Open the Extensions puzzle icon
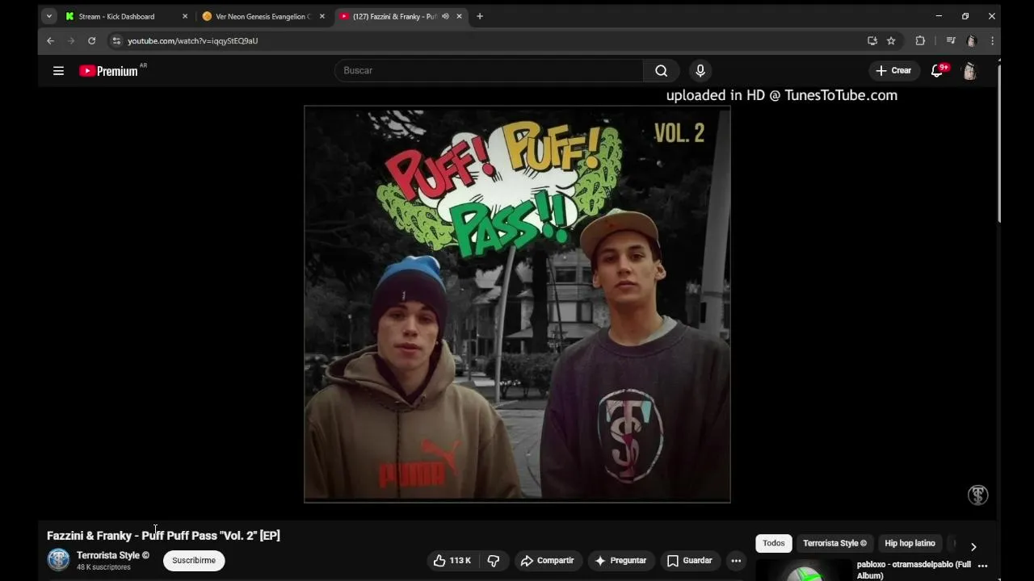The width and height of the screenshot is (1034, 581). [x=920, y=40]
